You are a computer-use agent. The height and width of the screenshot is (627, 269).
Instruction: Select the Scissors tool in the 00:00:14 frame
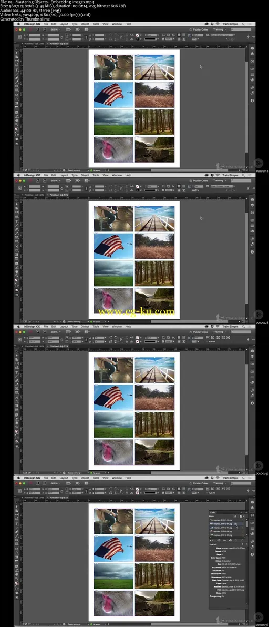(17, 95)
